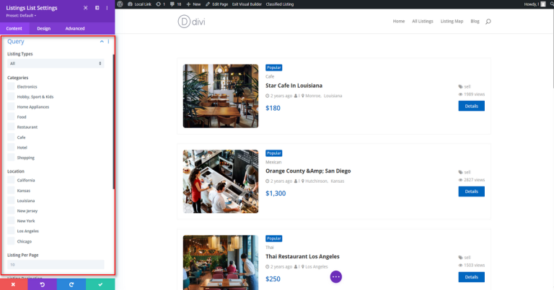Open Blog nav link
Viewport: 554px width, 290px height.
[x=475, y=21]
